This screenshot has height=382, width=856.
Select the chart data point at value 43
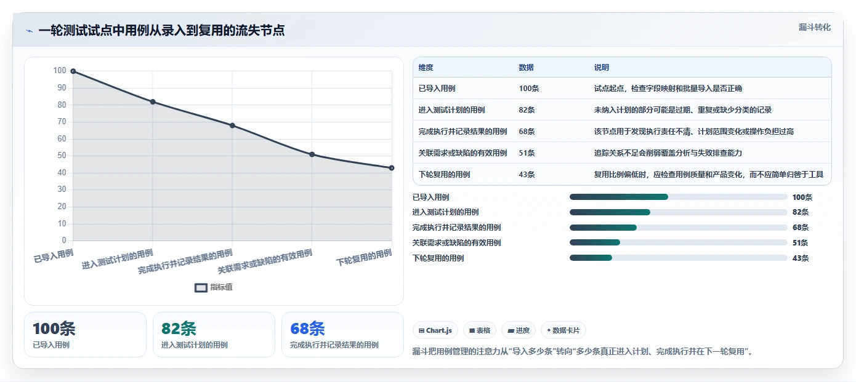(x=392, y=168)
